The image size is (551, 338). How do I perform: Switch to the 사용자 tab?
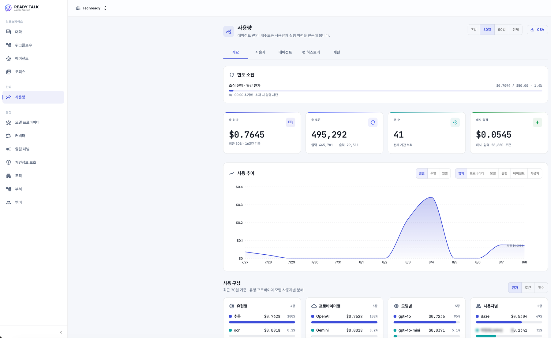pos(261,52)
